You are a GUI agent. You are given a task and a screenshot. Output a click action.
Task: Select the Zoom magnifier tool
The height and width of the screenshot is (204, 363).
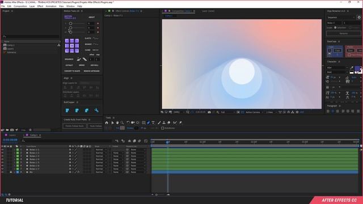[x=122, y=122]
